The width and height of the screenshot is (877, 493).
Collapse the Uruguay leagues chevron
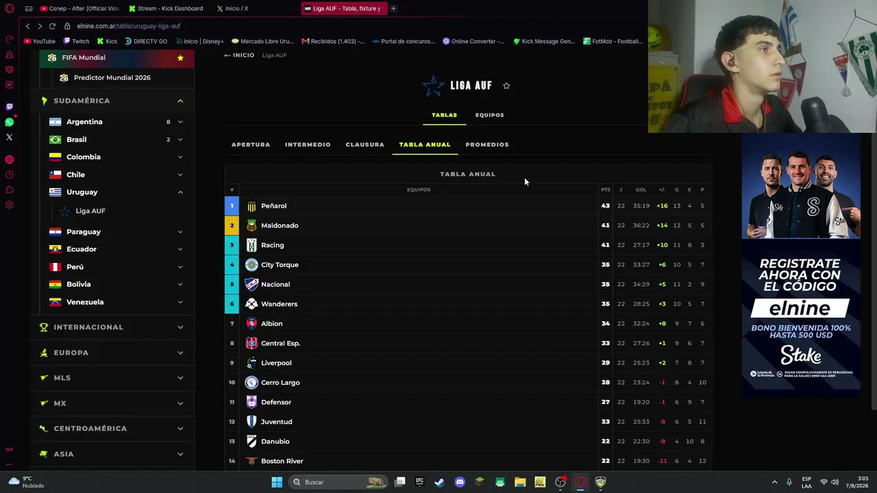(180, 192)
